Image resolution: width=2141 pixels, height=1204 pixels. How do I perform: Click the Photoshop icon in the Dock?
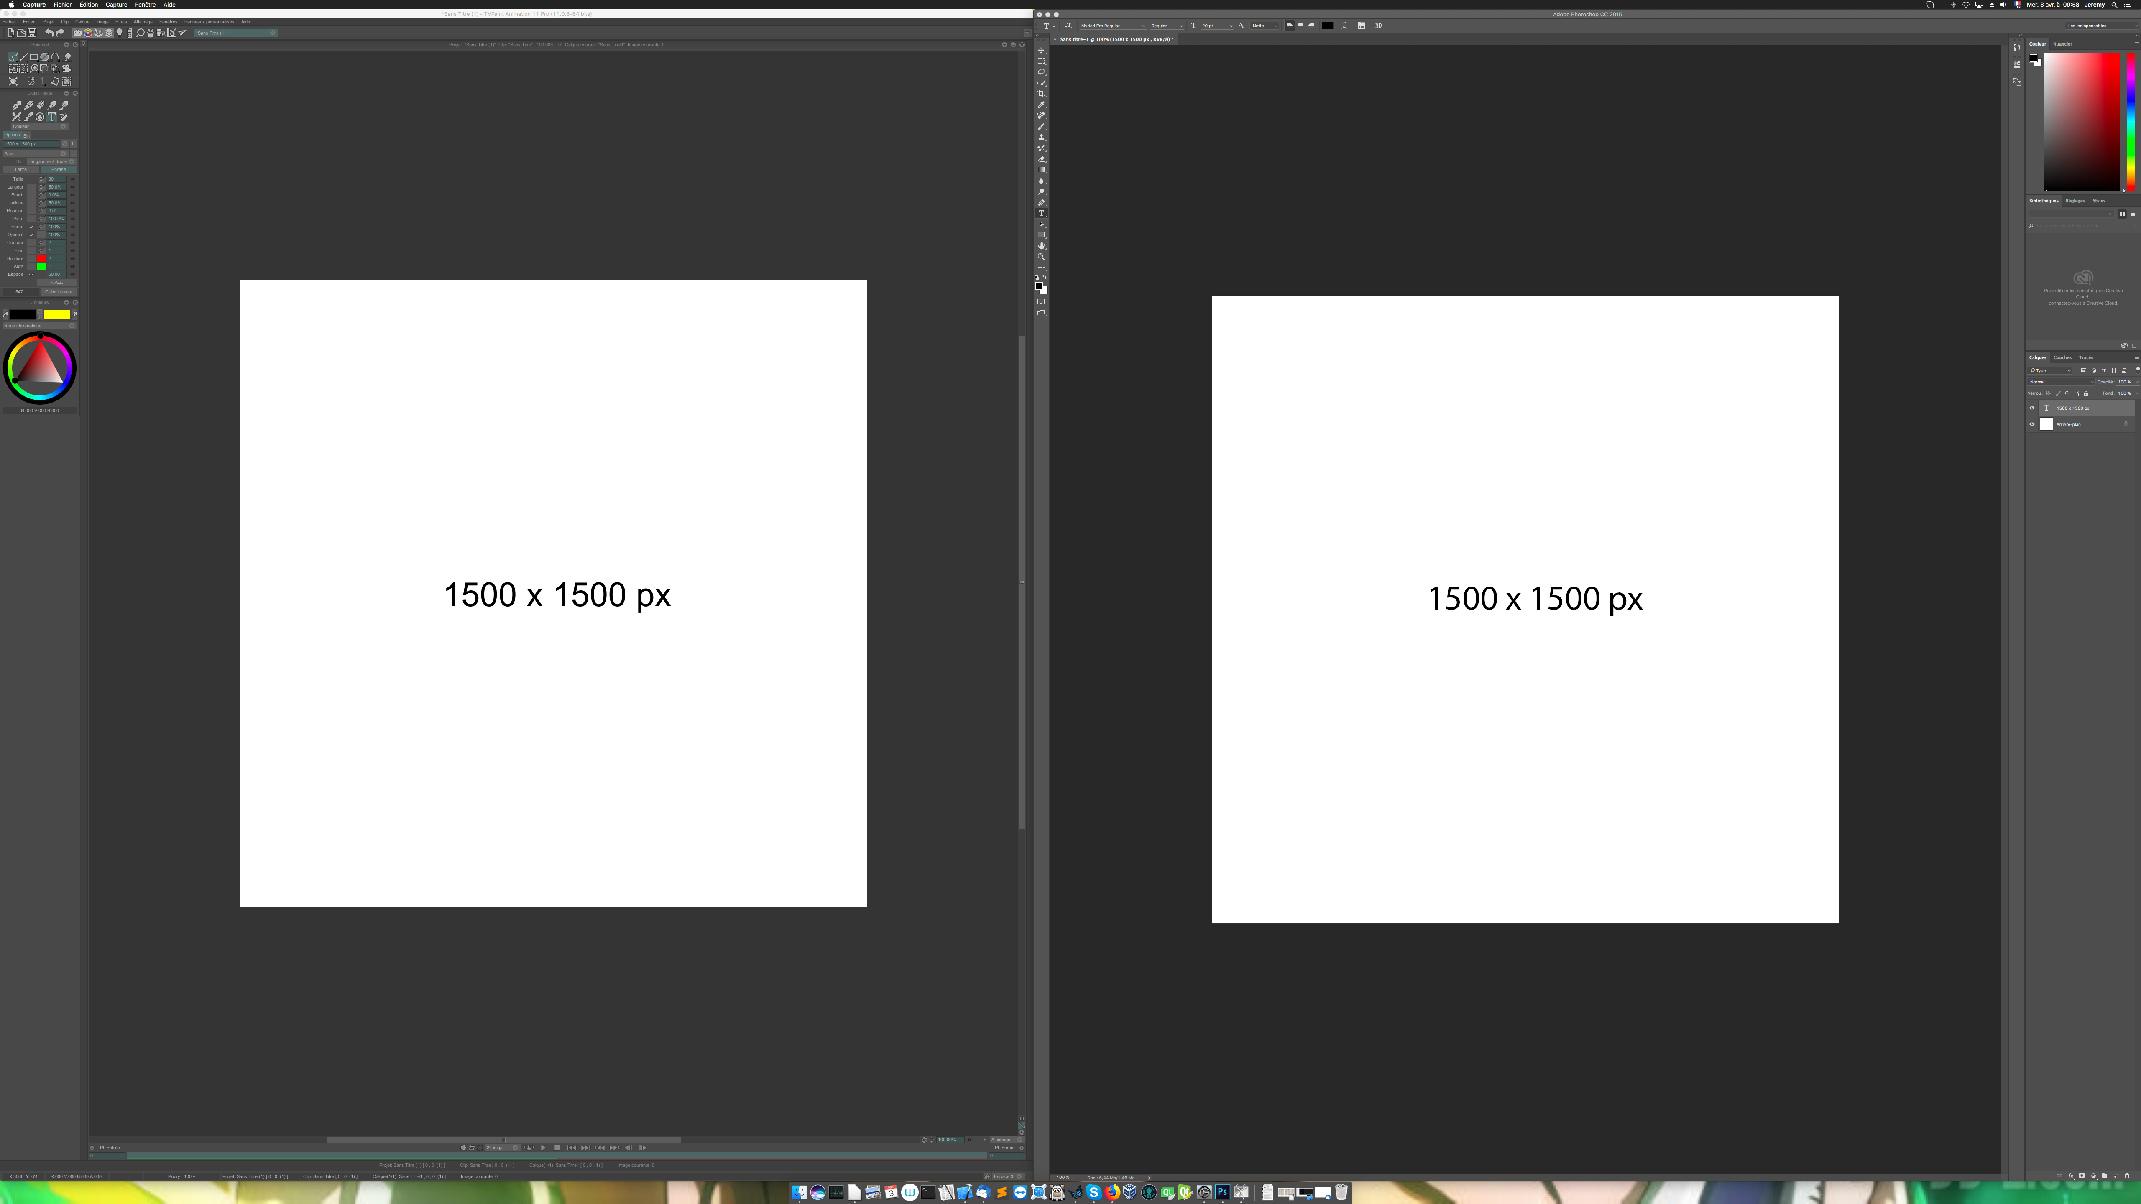1222,1192
